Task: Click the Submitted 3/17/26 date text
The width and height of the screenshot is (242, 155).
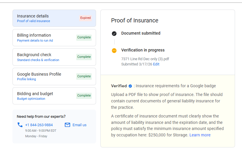Action: click(x=137, y=64)
